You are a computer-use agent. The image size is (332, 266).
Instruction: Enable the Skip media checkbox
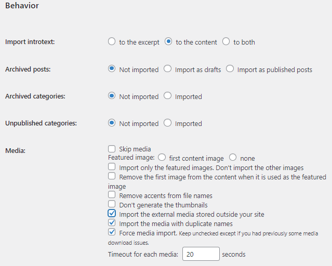click(x=112, y=149)
